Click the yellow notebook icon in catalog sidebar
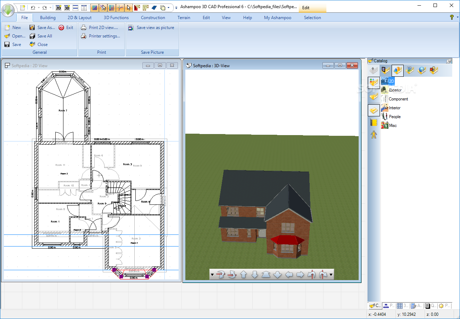 pos(374,122)
